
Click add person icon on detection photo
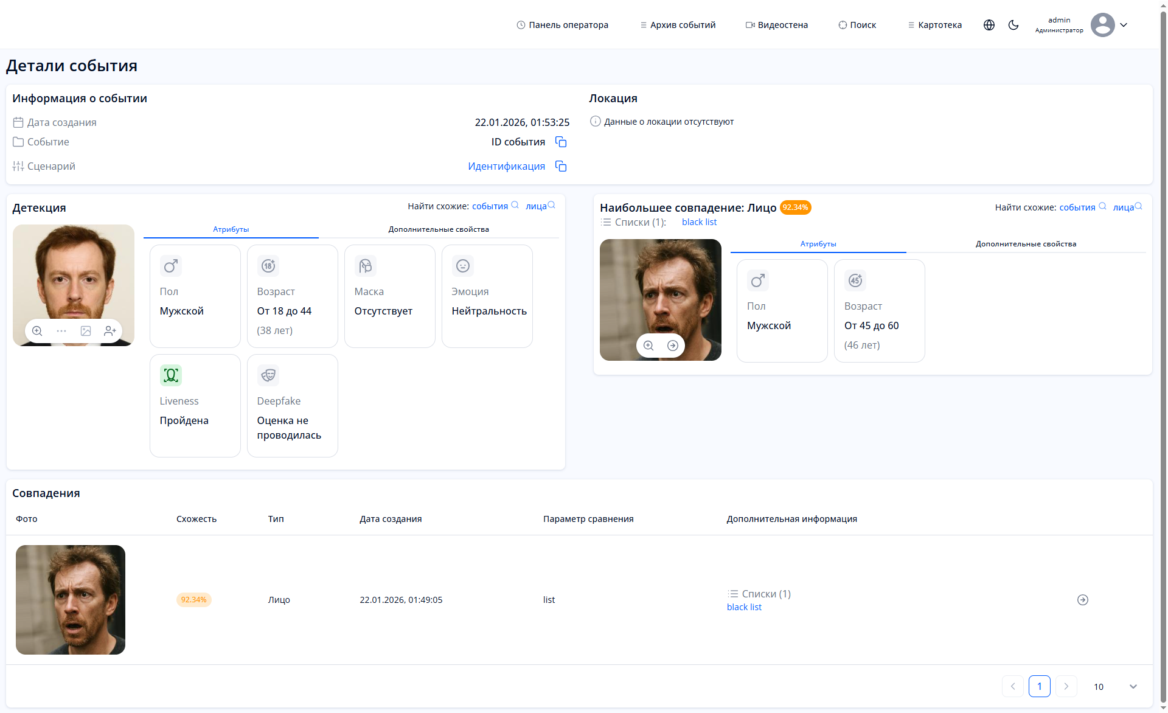110,331
